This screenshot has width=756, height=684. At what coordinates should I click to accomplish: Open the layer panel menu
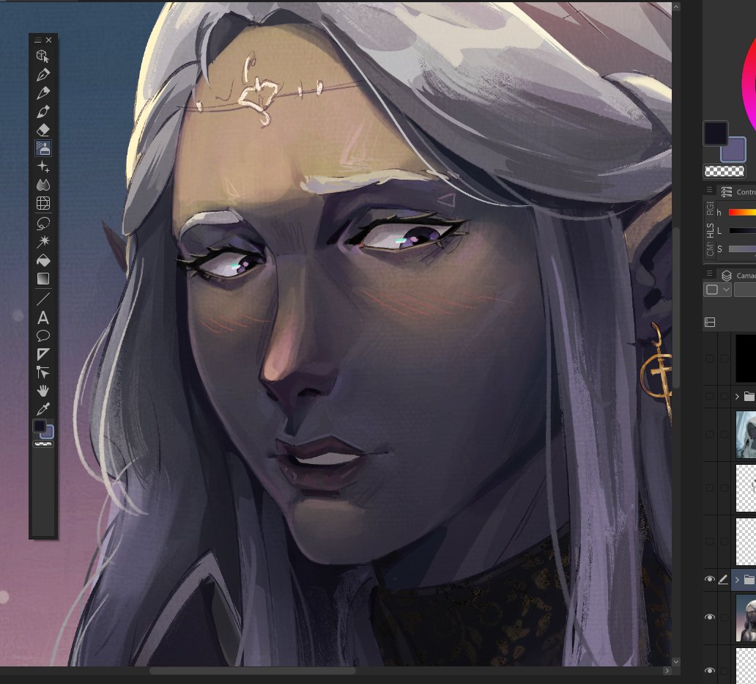(710, 273)
